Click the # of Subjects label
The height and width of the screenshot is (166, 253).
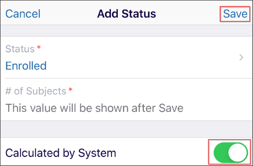point(36,91)
